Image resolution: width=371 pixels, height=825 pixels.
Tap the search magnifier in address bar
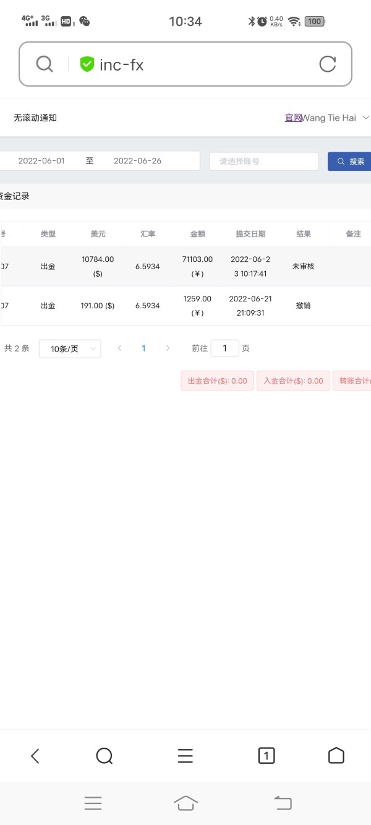coord(45,64)
